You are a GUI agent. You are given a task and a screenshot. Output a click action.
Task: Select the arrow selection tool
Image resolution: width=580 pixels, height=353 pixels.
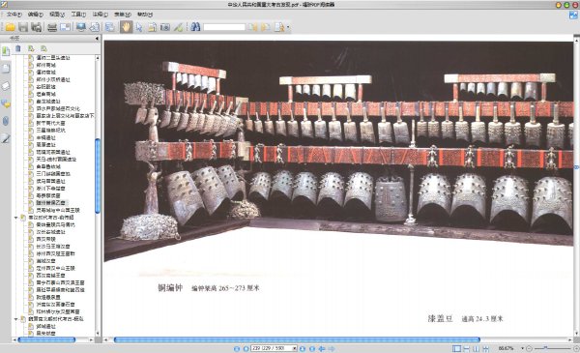point(139,27)
